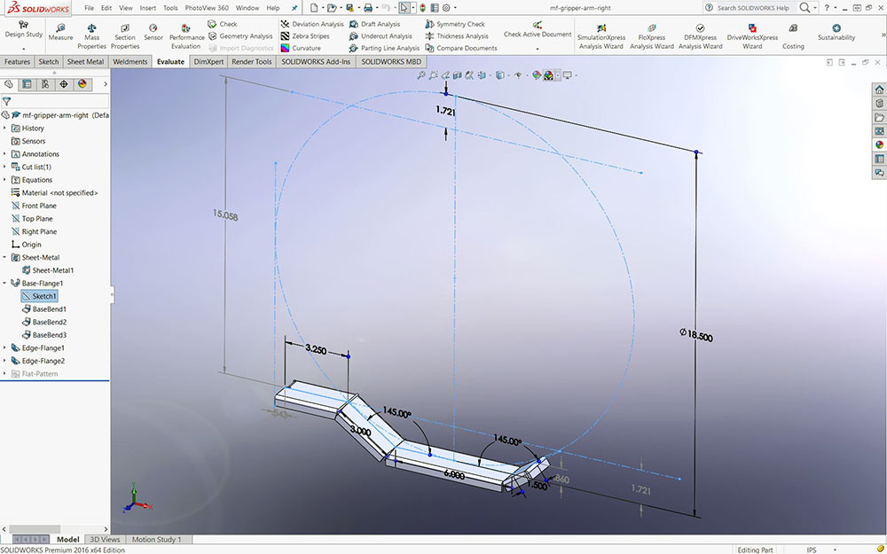Open Mass Properties
887x554 pixels.
click(x=91, y=35)
